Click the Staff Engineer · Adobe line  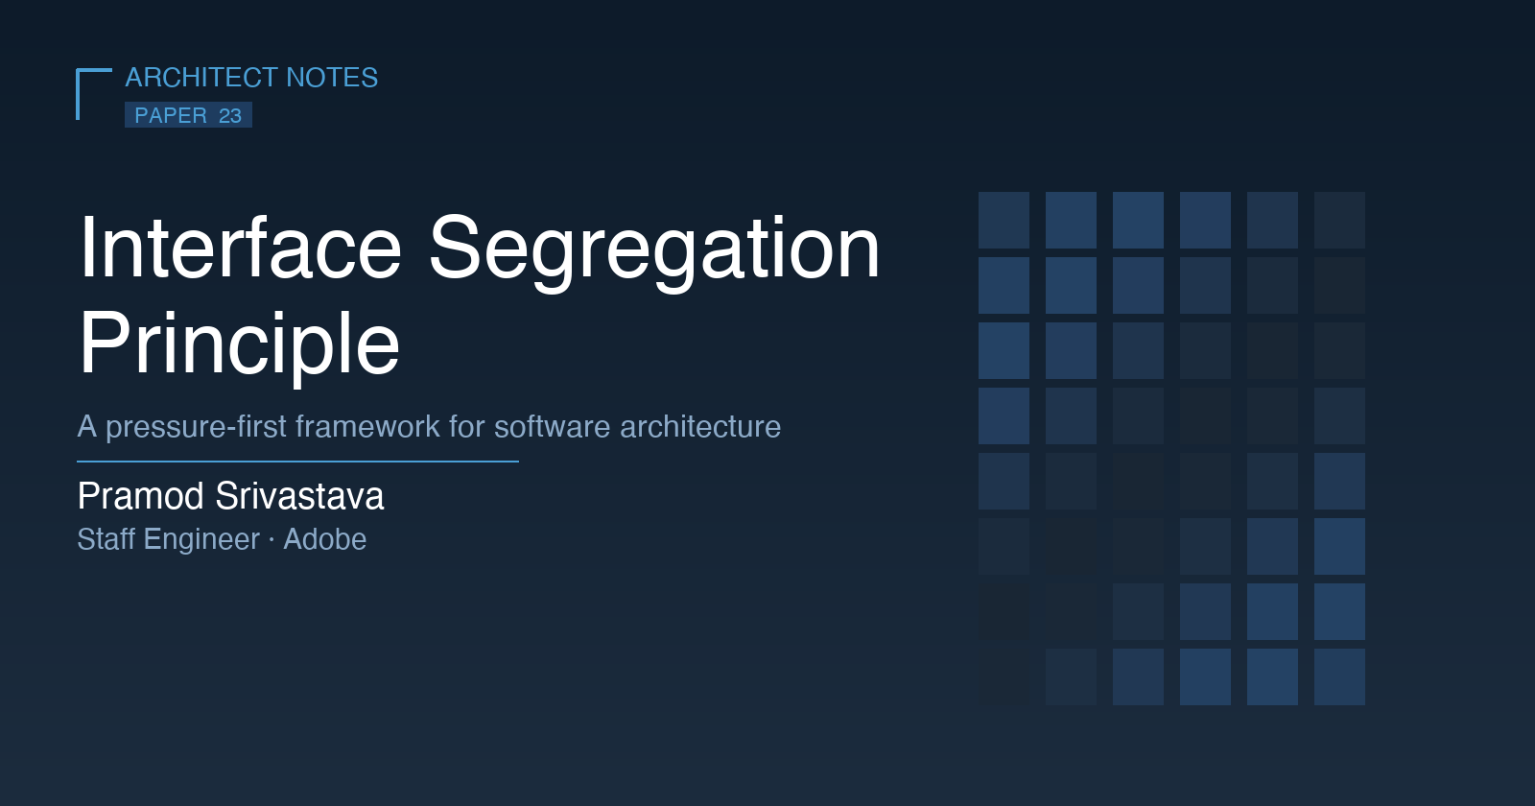(222, 539)
